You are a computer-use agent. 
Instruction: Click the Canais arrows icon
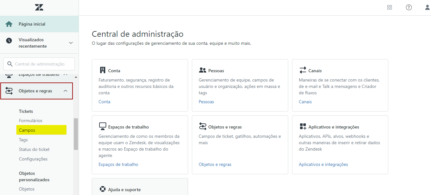303,70
